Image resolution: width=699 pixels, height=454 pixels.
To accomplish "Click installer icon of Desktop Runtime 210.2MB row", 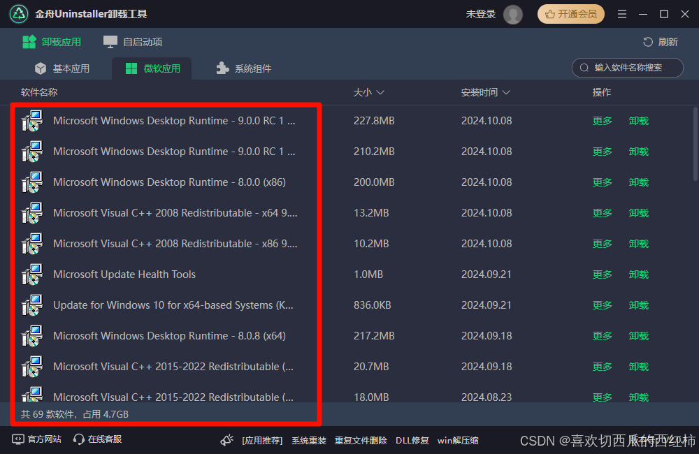I will pos(32,152).
